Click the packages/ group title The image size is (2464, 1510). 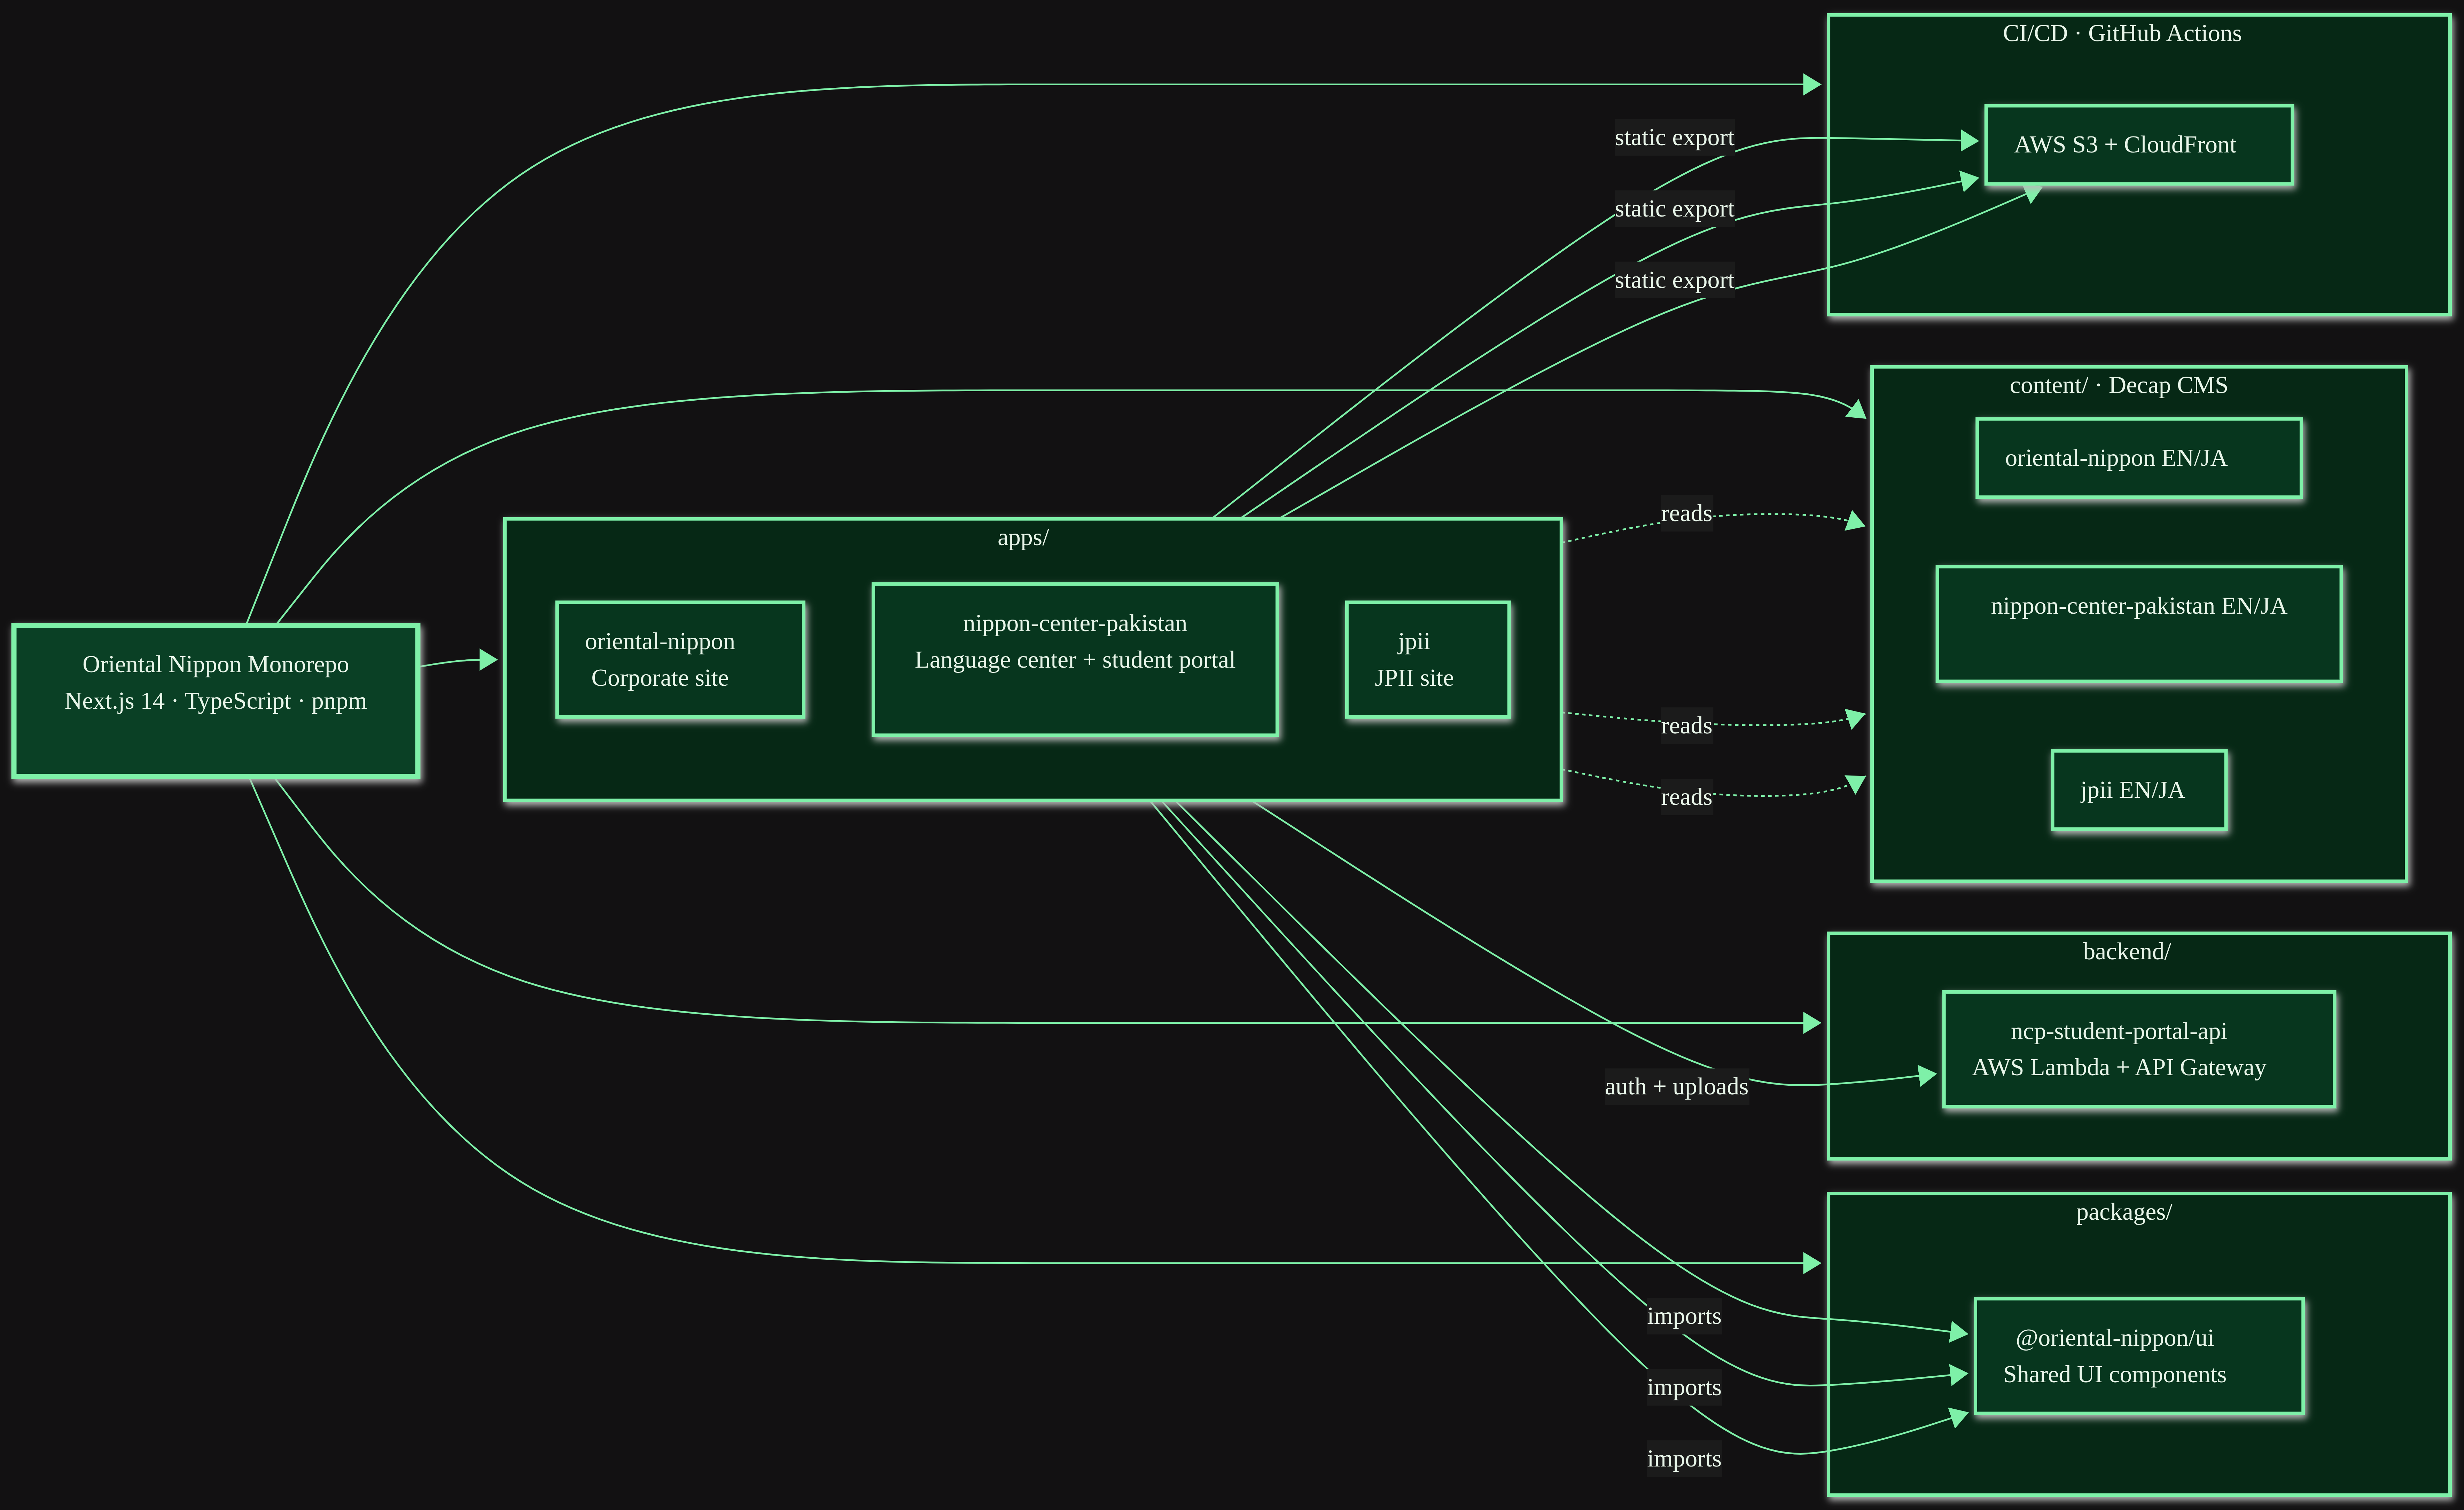point(2124,1212)
